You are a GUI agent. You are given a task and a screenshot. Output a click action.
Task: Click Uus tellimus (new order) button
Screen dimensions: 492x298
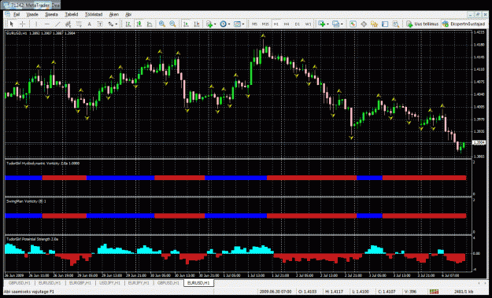(x=423, y=24)
